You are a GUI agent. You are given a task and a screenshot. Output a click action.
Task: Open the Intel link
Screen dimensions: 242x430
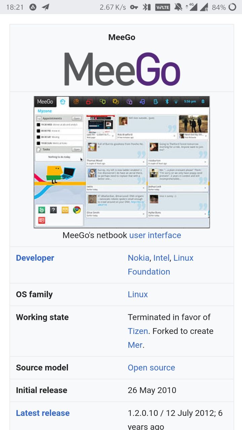(x=161, y=258)
